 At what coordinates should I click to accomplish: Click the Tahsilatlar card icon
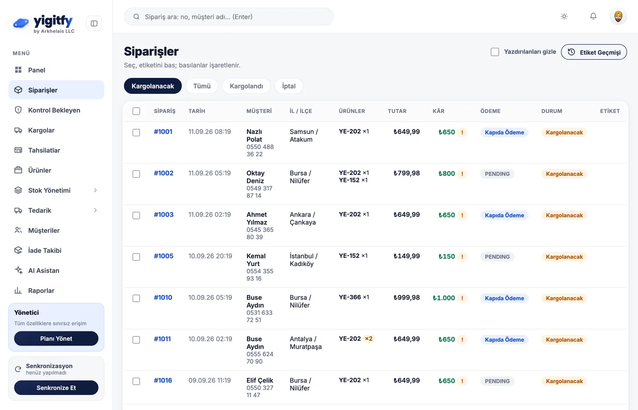click(18, 150)
